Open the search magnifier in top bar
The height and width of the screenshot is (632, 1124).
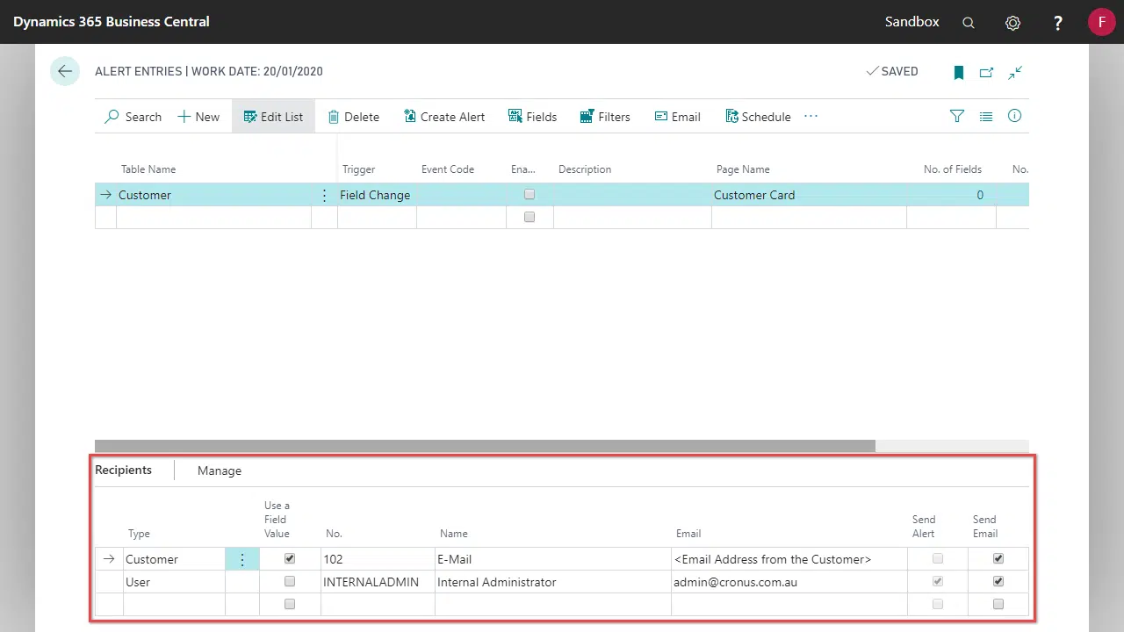(969, 23)
